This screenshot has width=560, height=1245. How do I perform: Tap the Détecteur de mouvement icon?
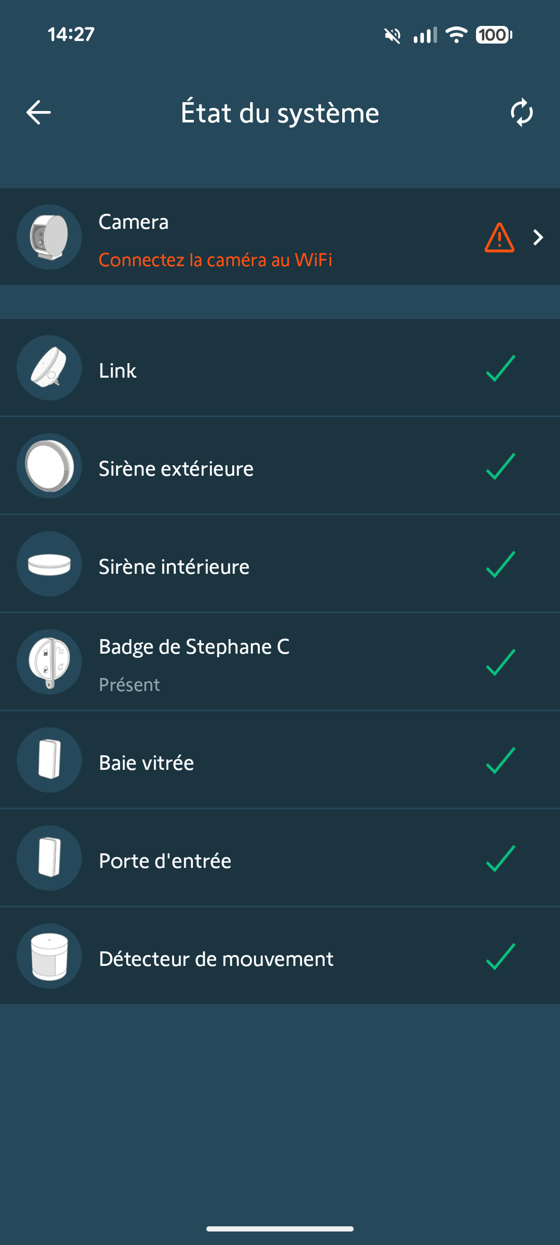coord(49,956)
